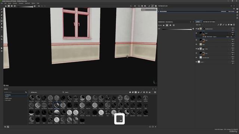The height and width of the screenshot is (134, 239).
Task: Select the Paint tool in left toolbar
Action: coord(1,9)
